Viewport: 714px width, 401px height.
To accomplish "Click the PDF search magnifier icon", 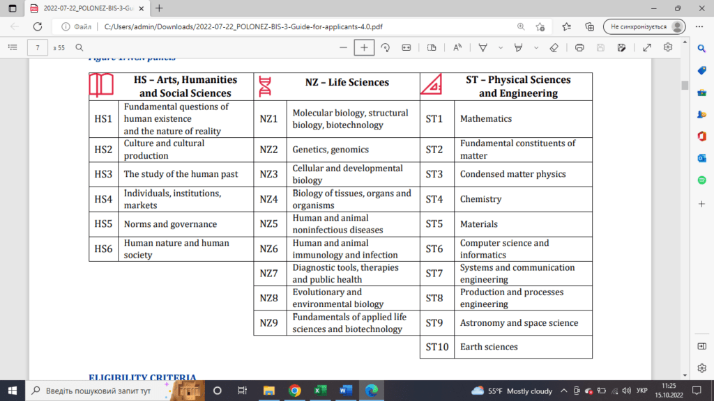I will click(x=79, y=47).
